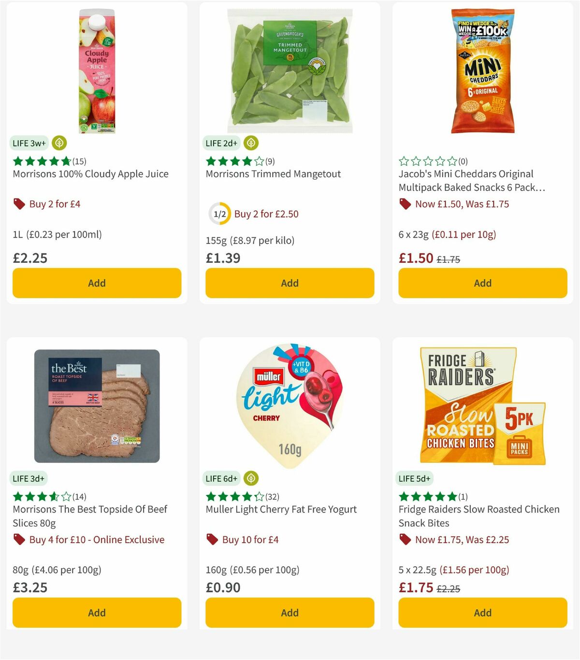Screen dimensions: 580x660
Task: Click the red offer tag icon on Mini Cheddars deal
Action: tap(405, 204)
